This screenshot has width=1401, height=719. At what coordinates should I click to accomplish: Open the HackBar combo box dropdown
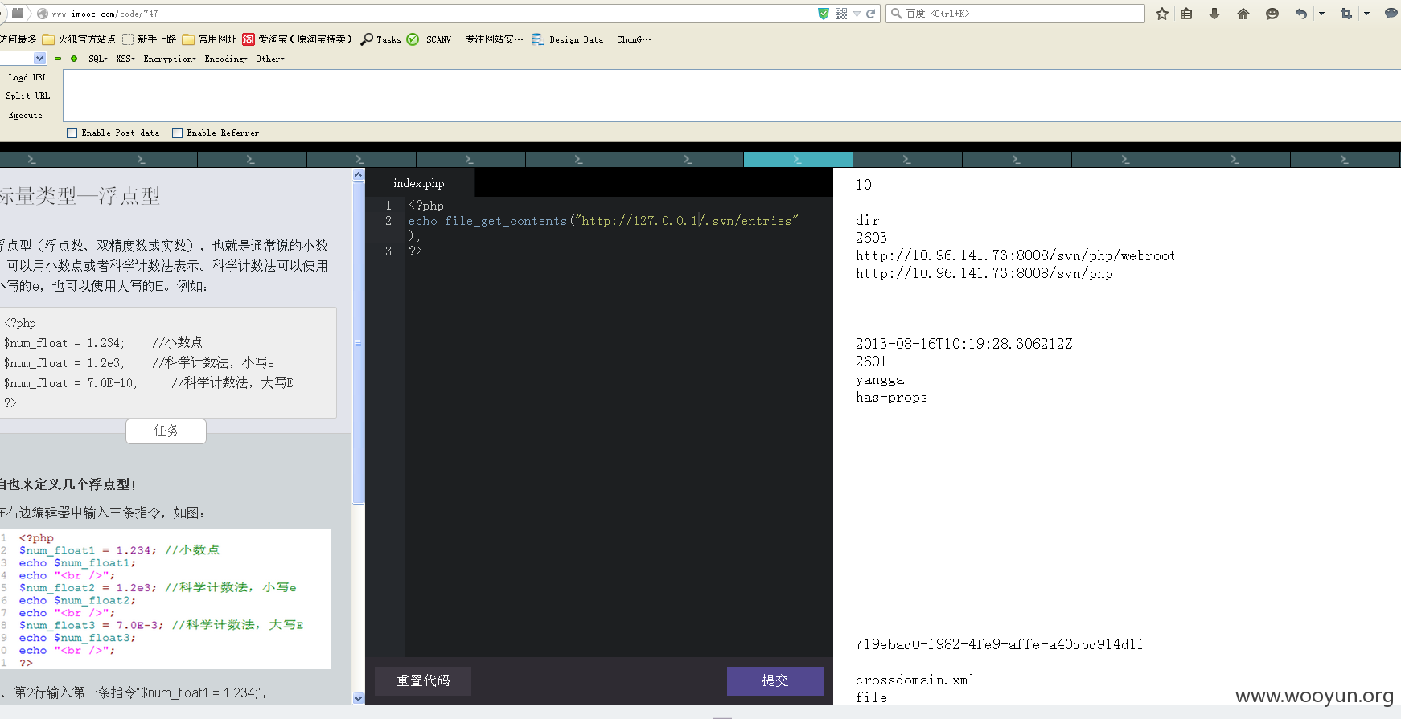tap(39, 59)
